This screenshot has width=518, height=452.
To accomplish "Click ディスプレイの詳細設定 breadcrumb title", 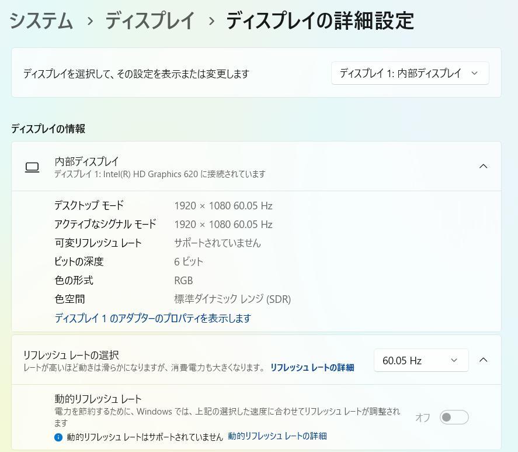I will coord(320,21).
